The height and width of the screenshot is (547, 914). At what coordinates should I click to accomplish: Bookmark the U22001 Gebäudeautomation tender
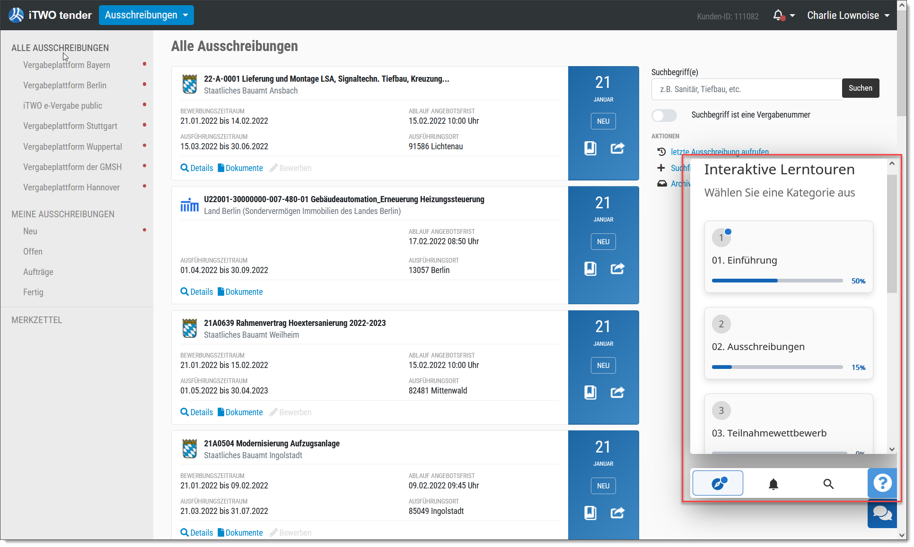coord(590,269)
